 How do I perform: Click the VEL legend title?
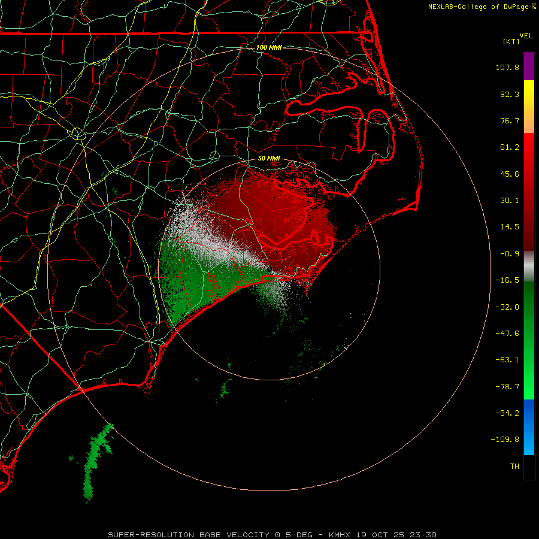pyautogui.click(x=526, y=36)
